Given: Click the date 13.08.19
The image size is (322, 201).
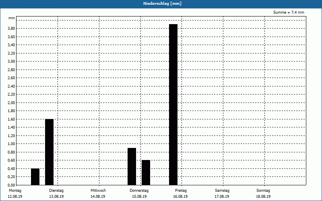Looking at the screenshot, I should [x=56, y=197].
